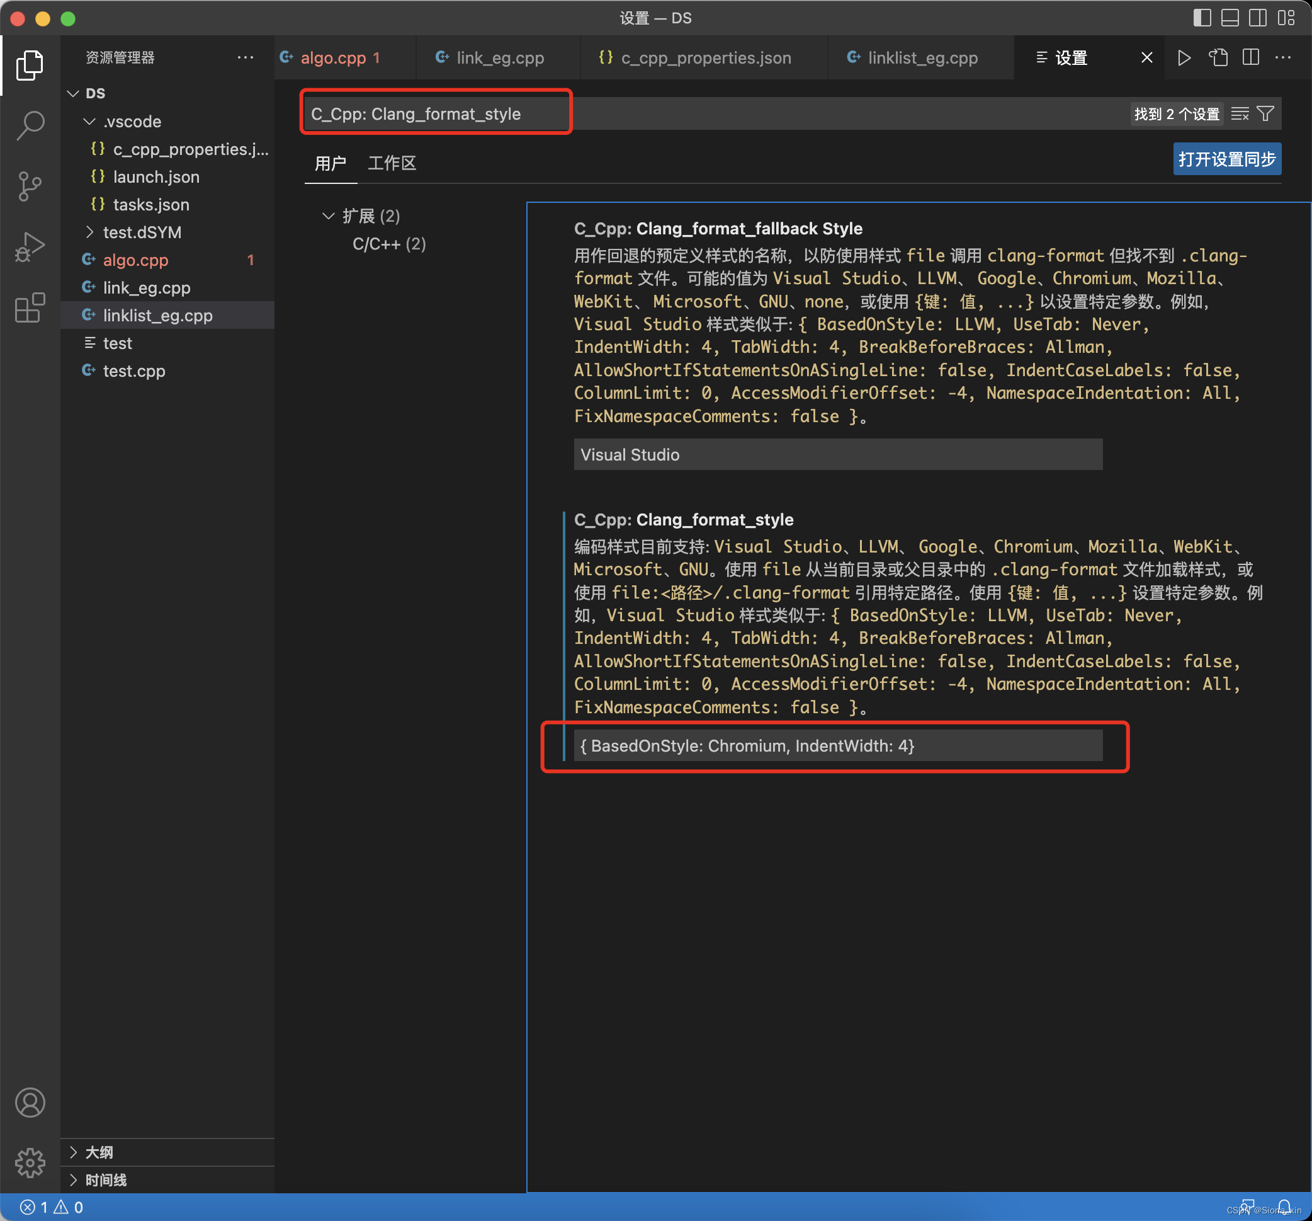
Task: Switch to c_cpp_properties.json editor tab
Action: (x=704, y=57)
